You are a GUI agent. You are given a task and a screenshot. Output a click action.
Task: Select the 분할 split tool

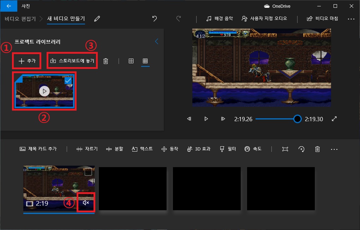point(115,149)
